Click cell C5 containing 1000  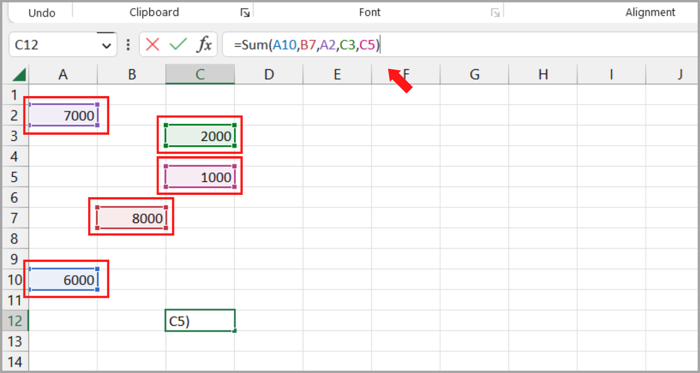pyautogui.click(x=200, y=177)
